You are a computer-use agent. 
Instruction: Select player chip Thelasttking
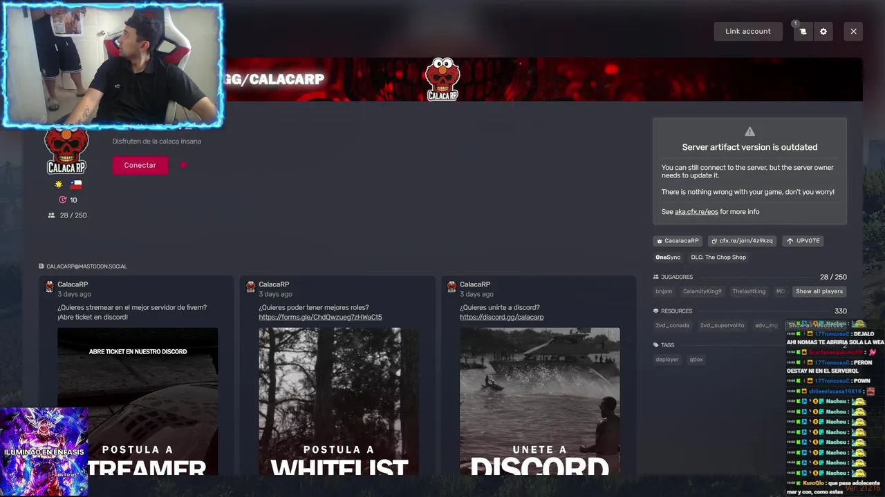point(749,291)
